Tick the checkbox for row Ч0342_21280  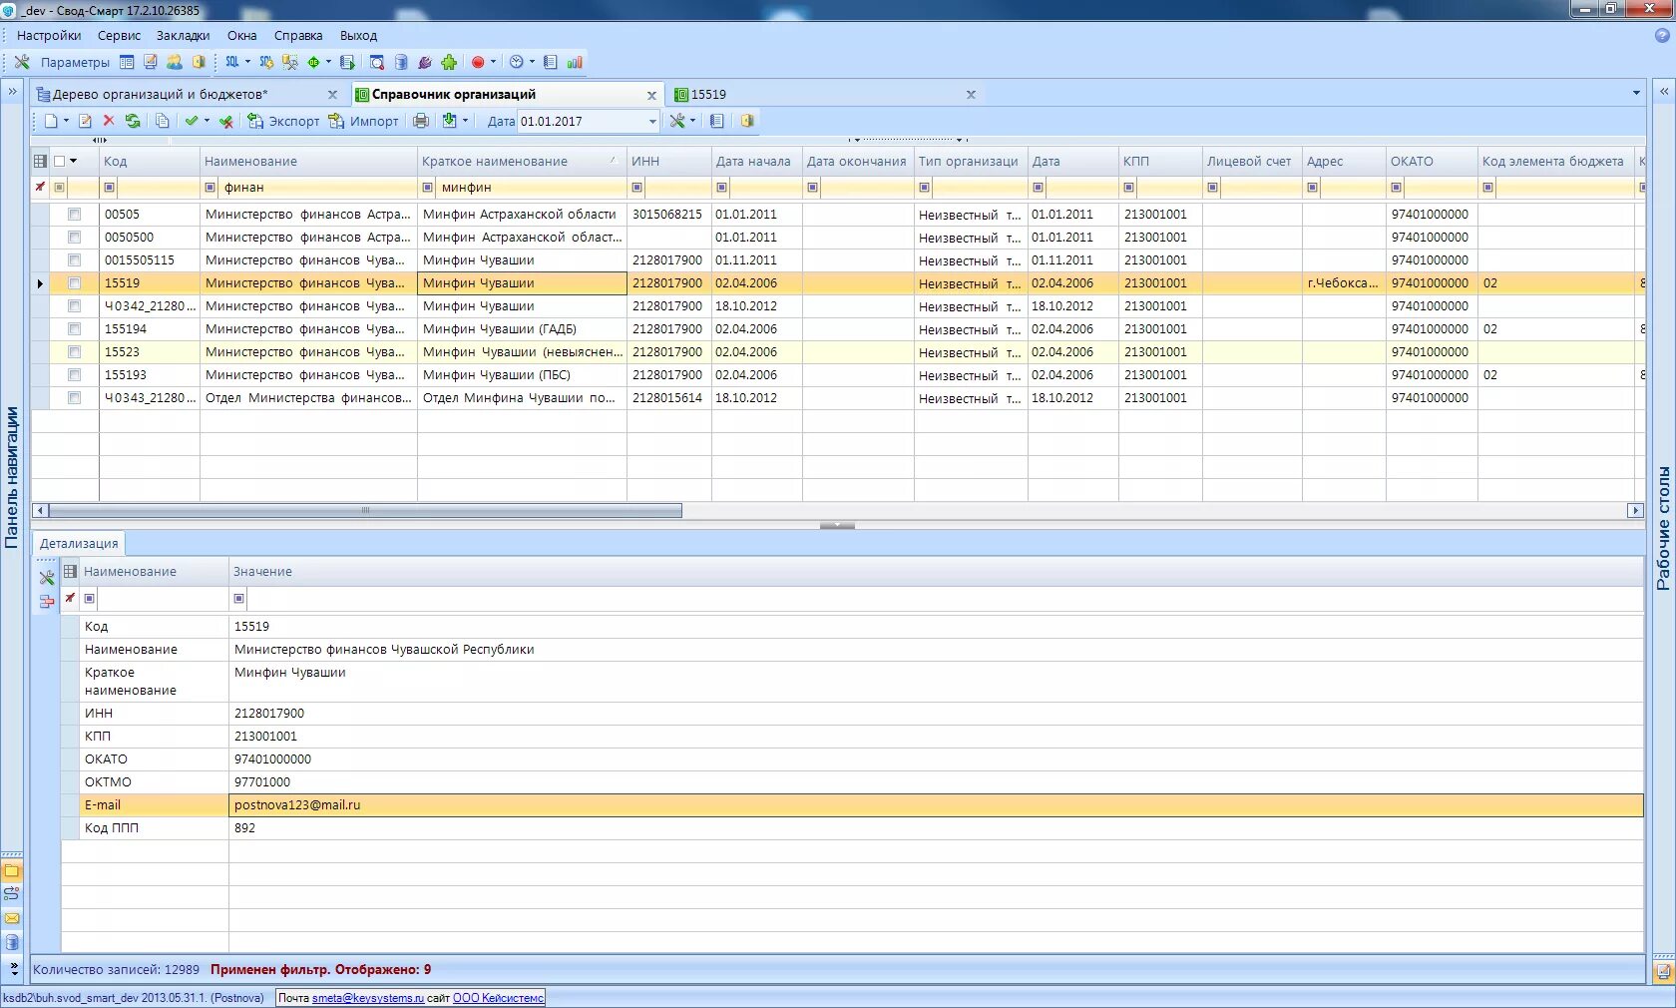74,305
